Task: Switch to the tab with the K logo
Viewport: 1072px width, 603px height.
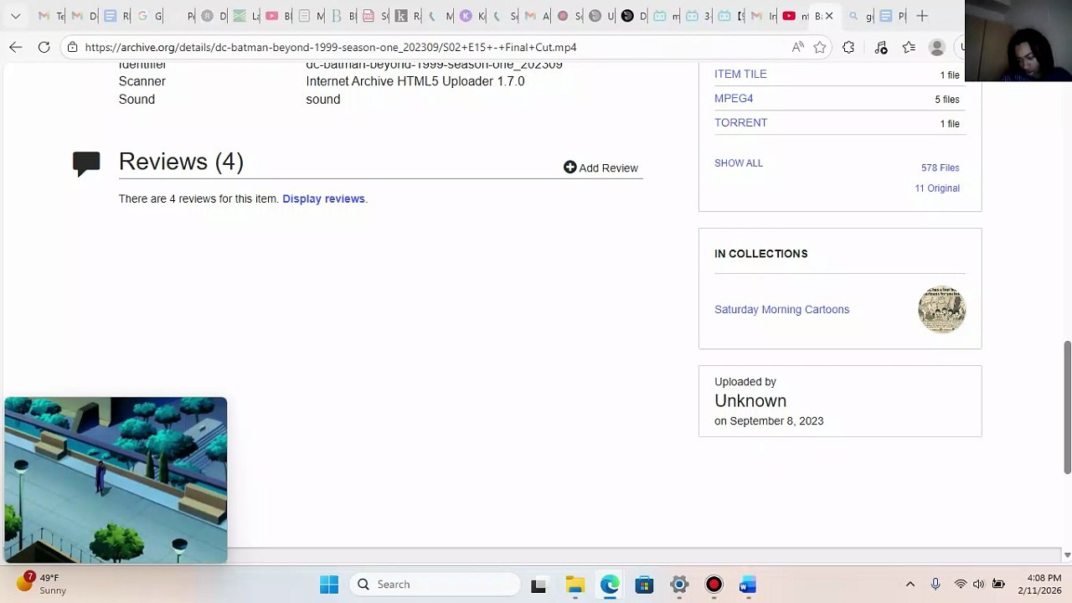Action: point(466,16)
